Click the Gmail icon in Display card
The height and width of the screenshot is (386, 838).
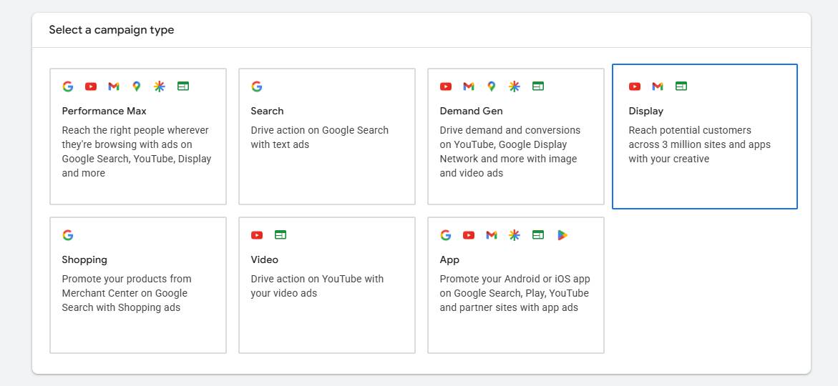[658, 86]
